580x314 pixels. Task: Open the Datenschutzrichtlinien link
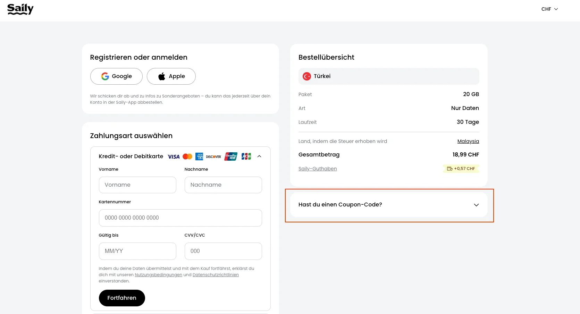[x=216, y=275]
